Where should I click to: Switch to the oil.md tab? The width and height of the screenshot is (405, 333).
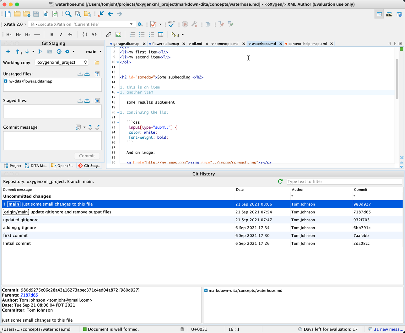tap(197, 44)
